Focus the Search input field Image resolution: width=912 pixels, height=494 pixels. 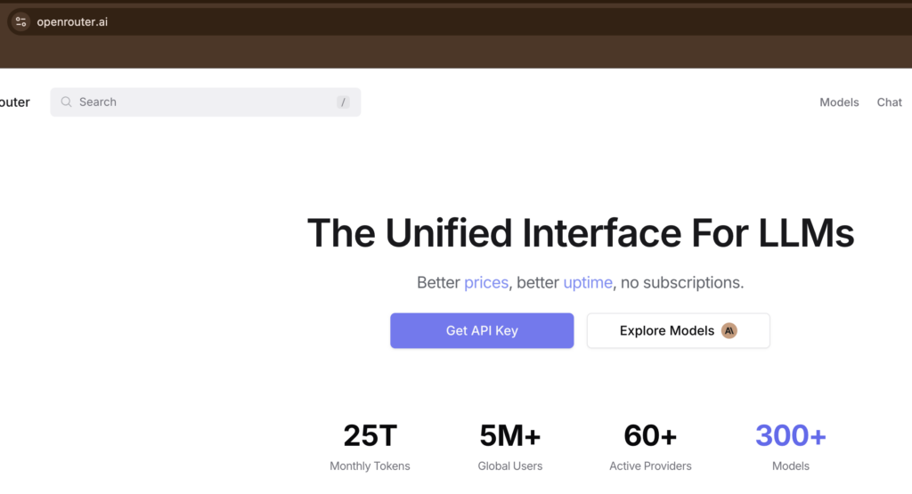pos(196,102)
